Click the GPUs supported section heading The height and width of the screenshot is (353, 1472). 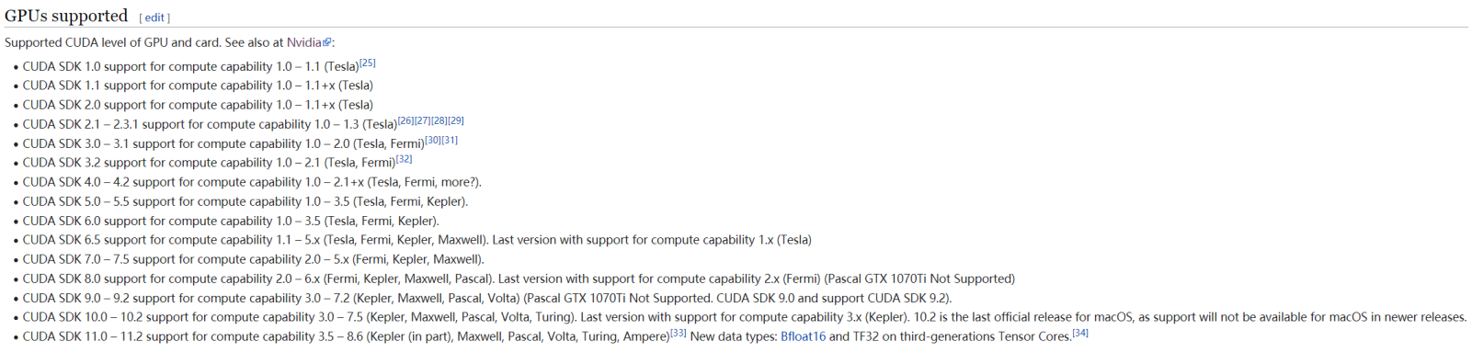(x=66, y=16)
